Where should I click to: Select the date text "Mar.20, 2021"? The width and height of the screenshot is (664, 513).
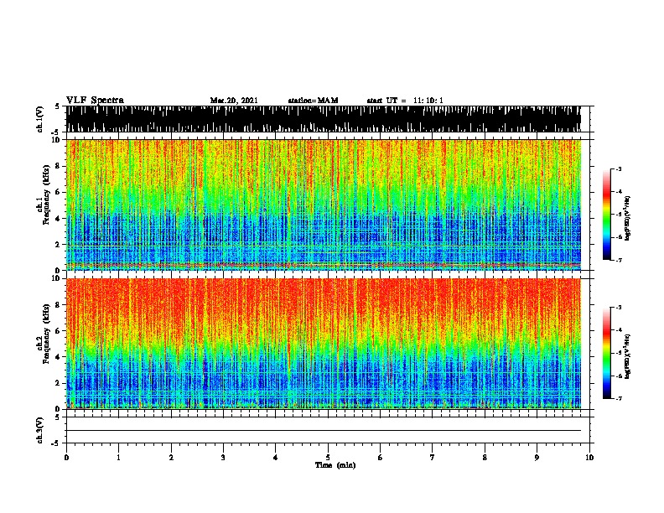[x=234, y=101]
